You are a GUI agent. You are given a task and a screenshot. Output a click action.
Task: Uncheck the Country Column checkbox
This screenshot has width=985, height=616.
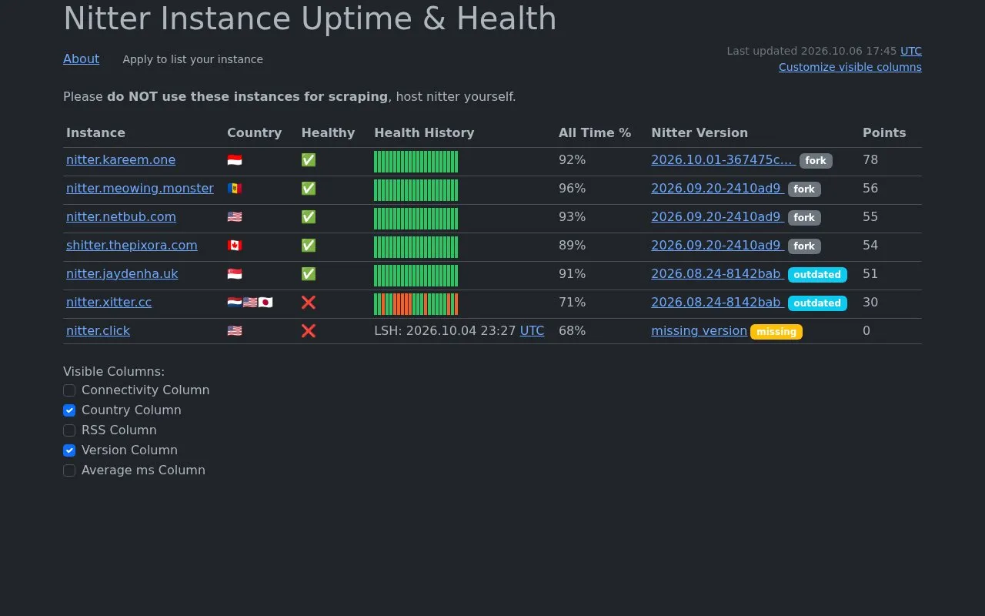coord(69,410)
